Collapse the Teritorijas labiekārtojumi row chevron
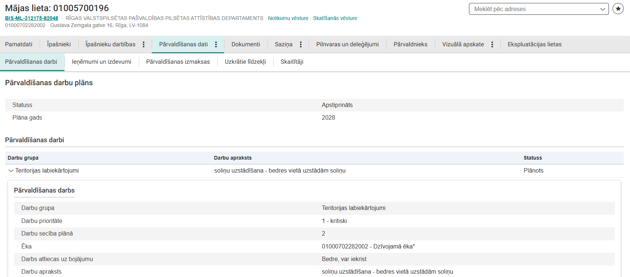 pos(10,171)
